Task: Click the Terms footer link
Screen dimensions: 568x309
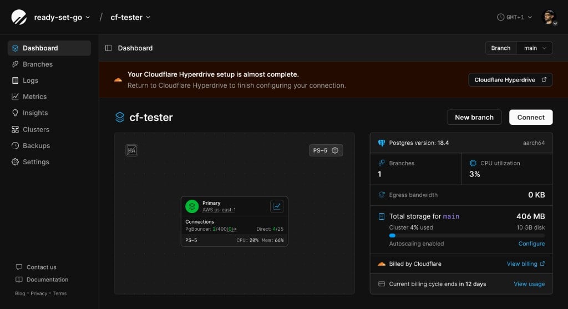Action: tap(60, 293)
